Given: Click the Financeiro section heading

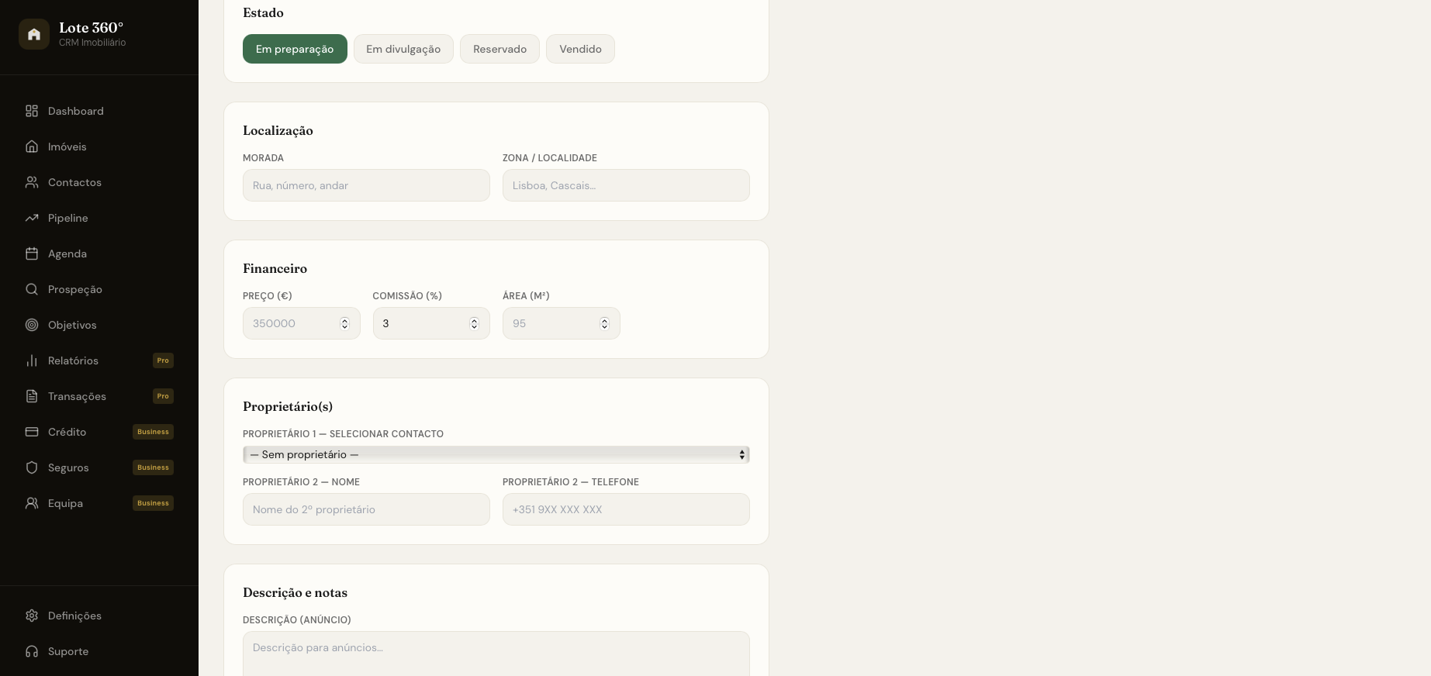Looking at the screenshot, I should [x=275, y=268].
